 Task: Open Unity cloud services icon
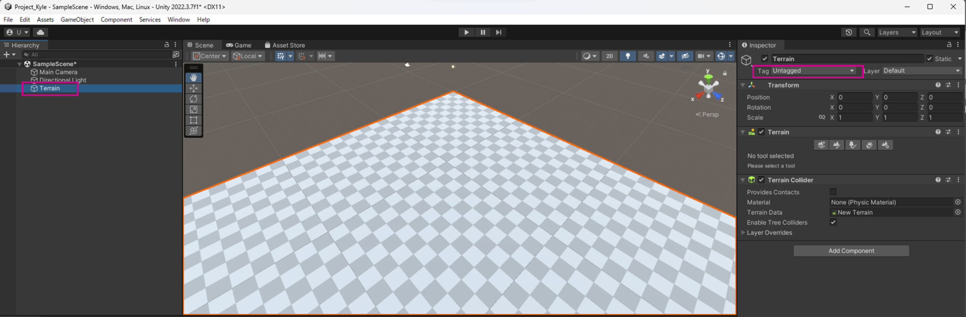tap(41, 32)
